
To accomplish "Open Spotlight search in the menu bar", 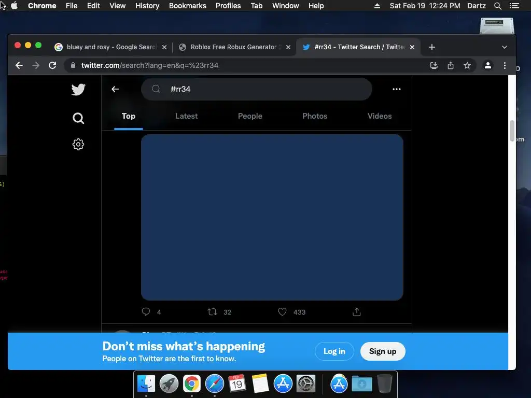I will pos(497,6).
